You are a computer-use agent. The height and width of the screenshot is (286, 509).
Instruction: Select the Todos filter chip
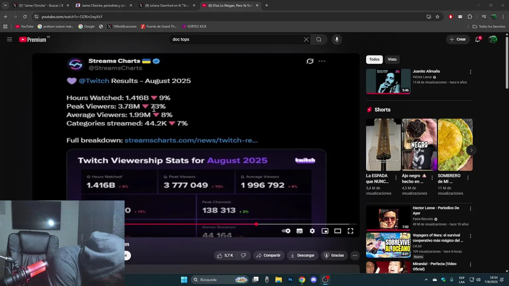click(374, 59)
